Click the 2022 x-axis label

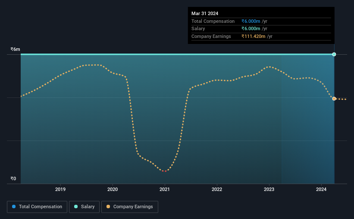point(217,189)
